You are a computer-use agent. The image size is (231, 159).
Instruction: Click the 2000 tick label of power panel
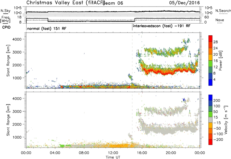[17, 65]
